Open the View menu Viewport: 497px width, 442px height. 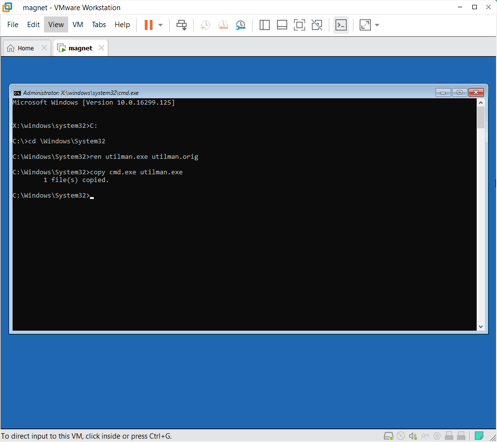click(56, 24)
